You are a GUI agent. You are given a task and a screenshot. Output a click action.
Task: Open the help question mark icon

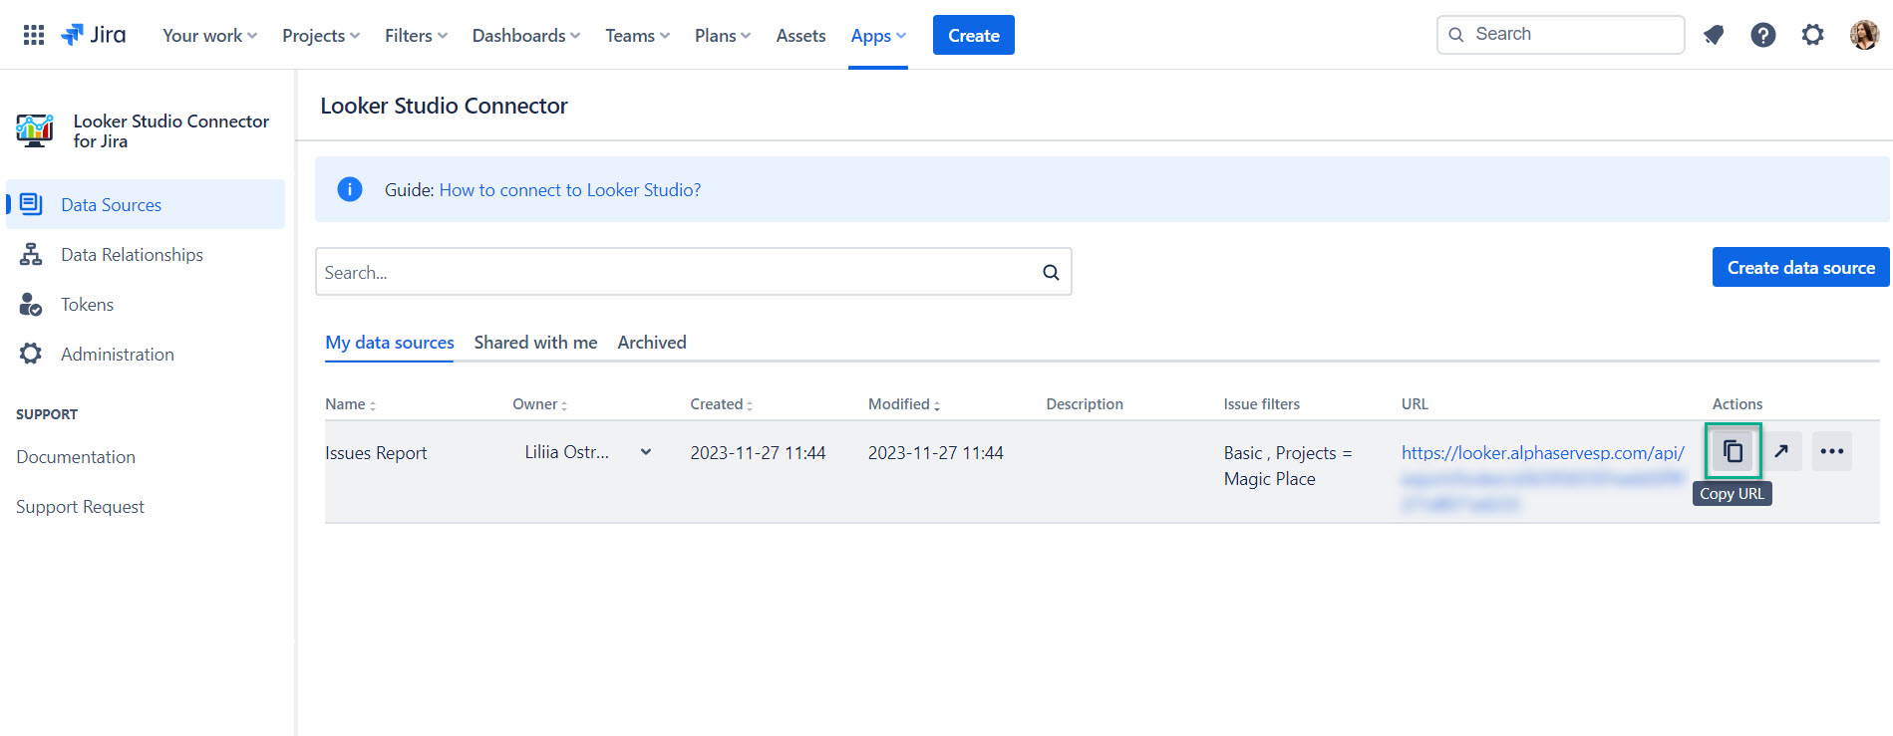(1762, 35)
